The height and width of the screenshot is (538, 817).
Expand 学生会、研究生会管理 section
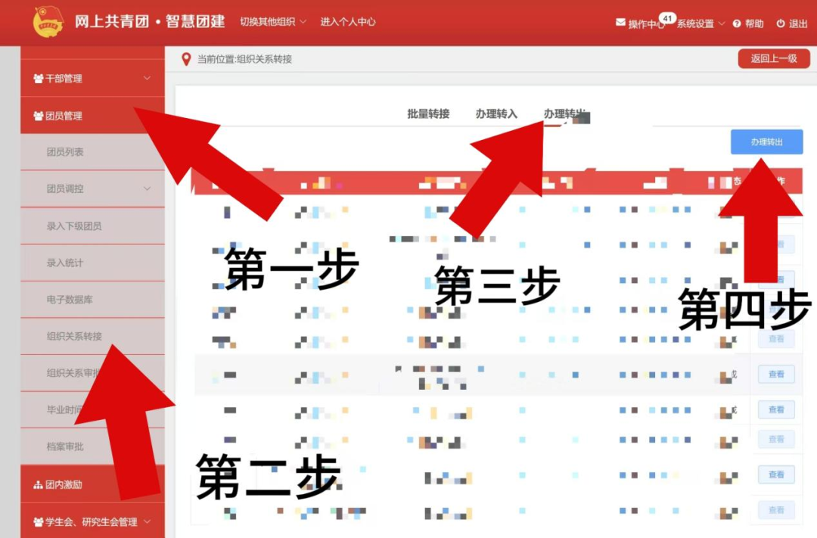(92, 521)
